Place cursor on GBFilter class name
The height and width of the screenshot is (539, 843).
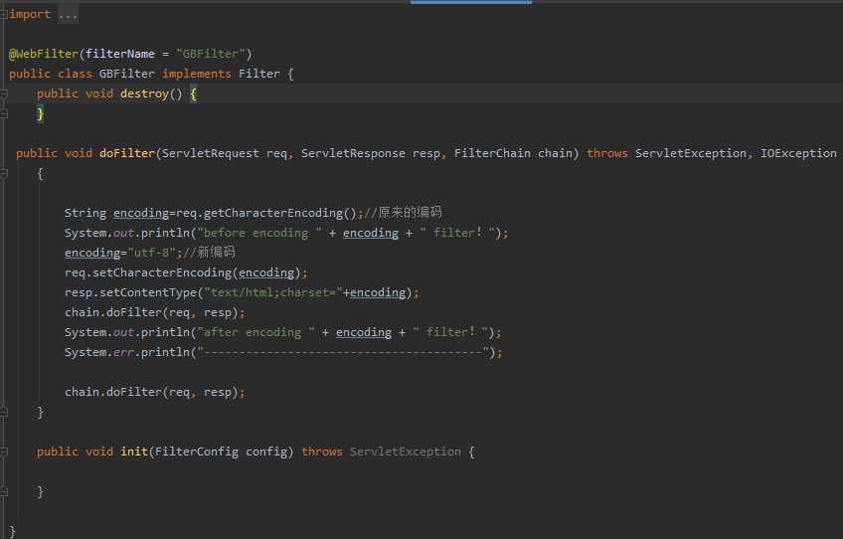[x=127, y=74]
